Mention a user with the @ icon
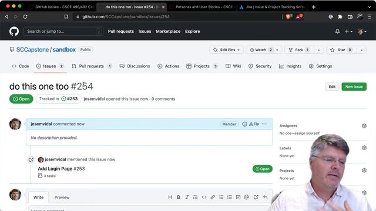 pyautogui.click(x=247, y=197)
